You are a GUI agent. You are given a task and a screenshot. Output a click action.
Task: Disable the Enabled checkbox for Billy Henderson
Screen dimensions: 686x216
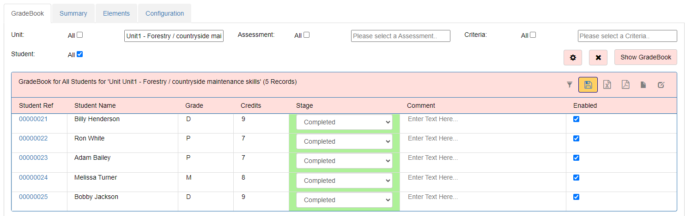click(576, 119)
